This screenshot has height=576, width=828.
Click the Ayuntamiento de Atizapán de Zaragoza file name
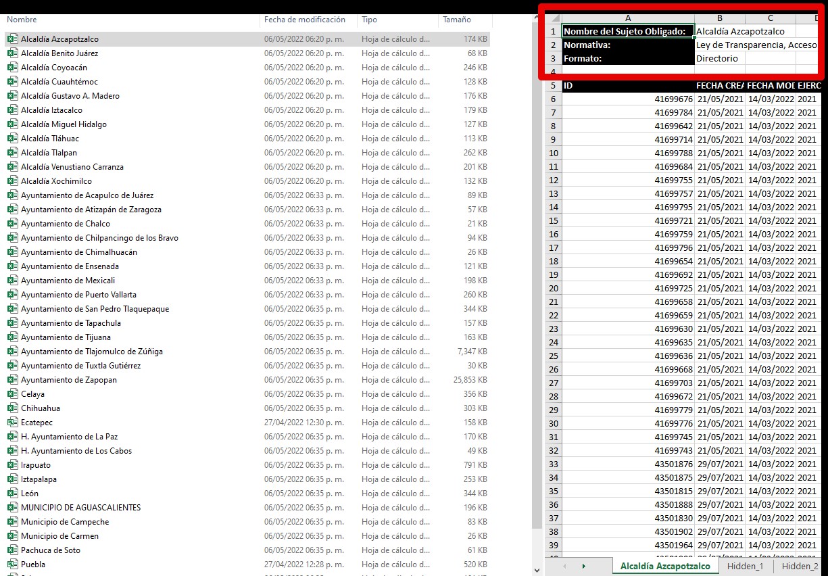[x=91, y=210]
